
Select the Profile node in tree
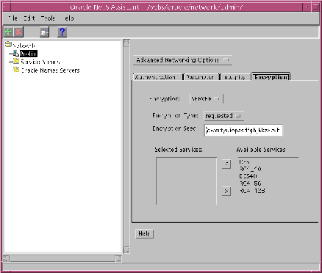29,54
